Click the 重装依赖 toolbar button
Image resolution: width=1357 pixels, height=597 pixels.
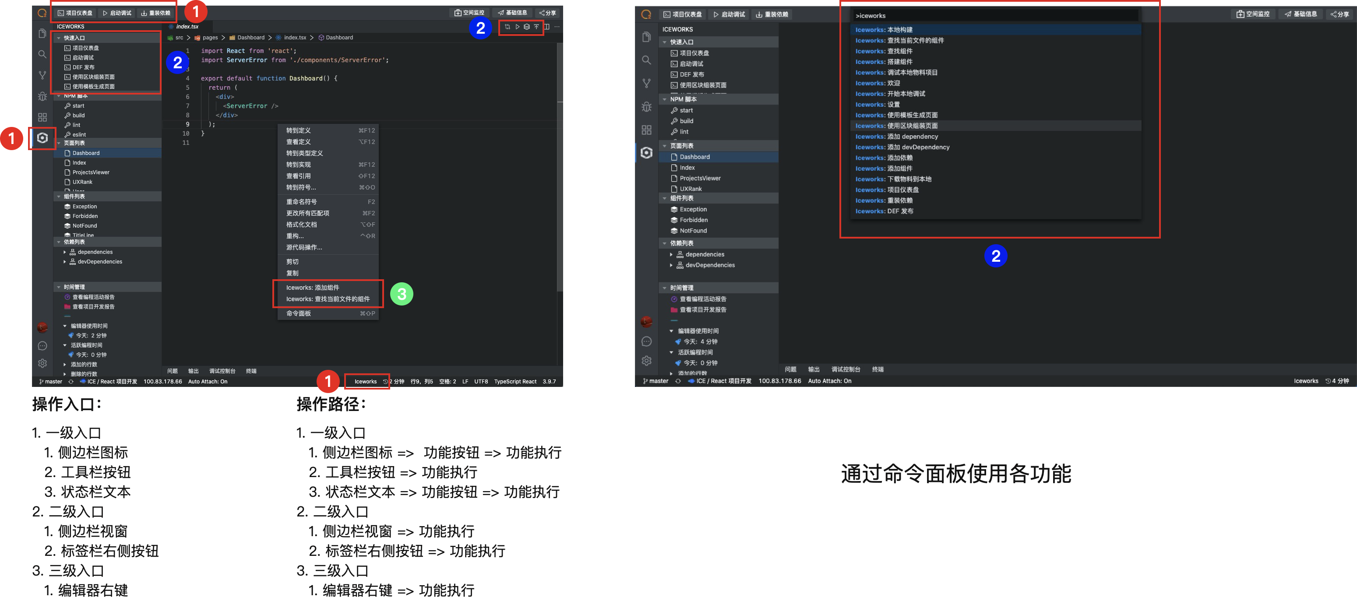(156, 13)
